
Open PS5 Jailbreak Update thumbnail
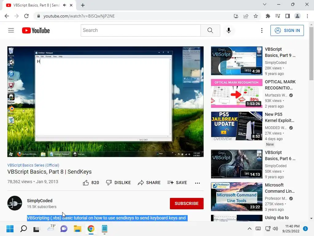(x=236, y=126)
